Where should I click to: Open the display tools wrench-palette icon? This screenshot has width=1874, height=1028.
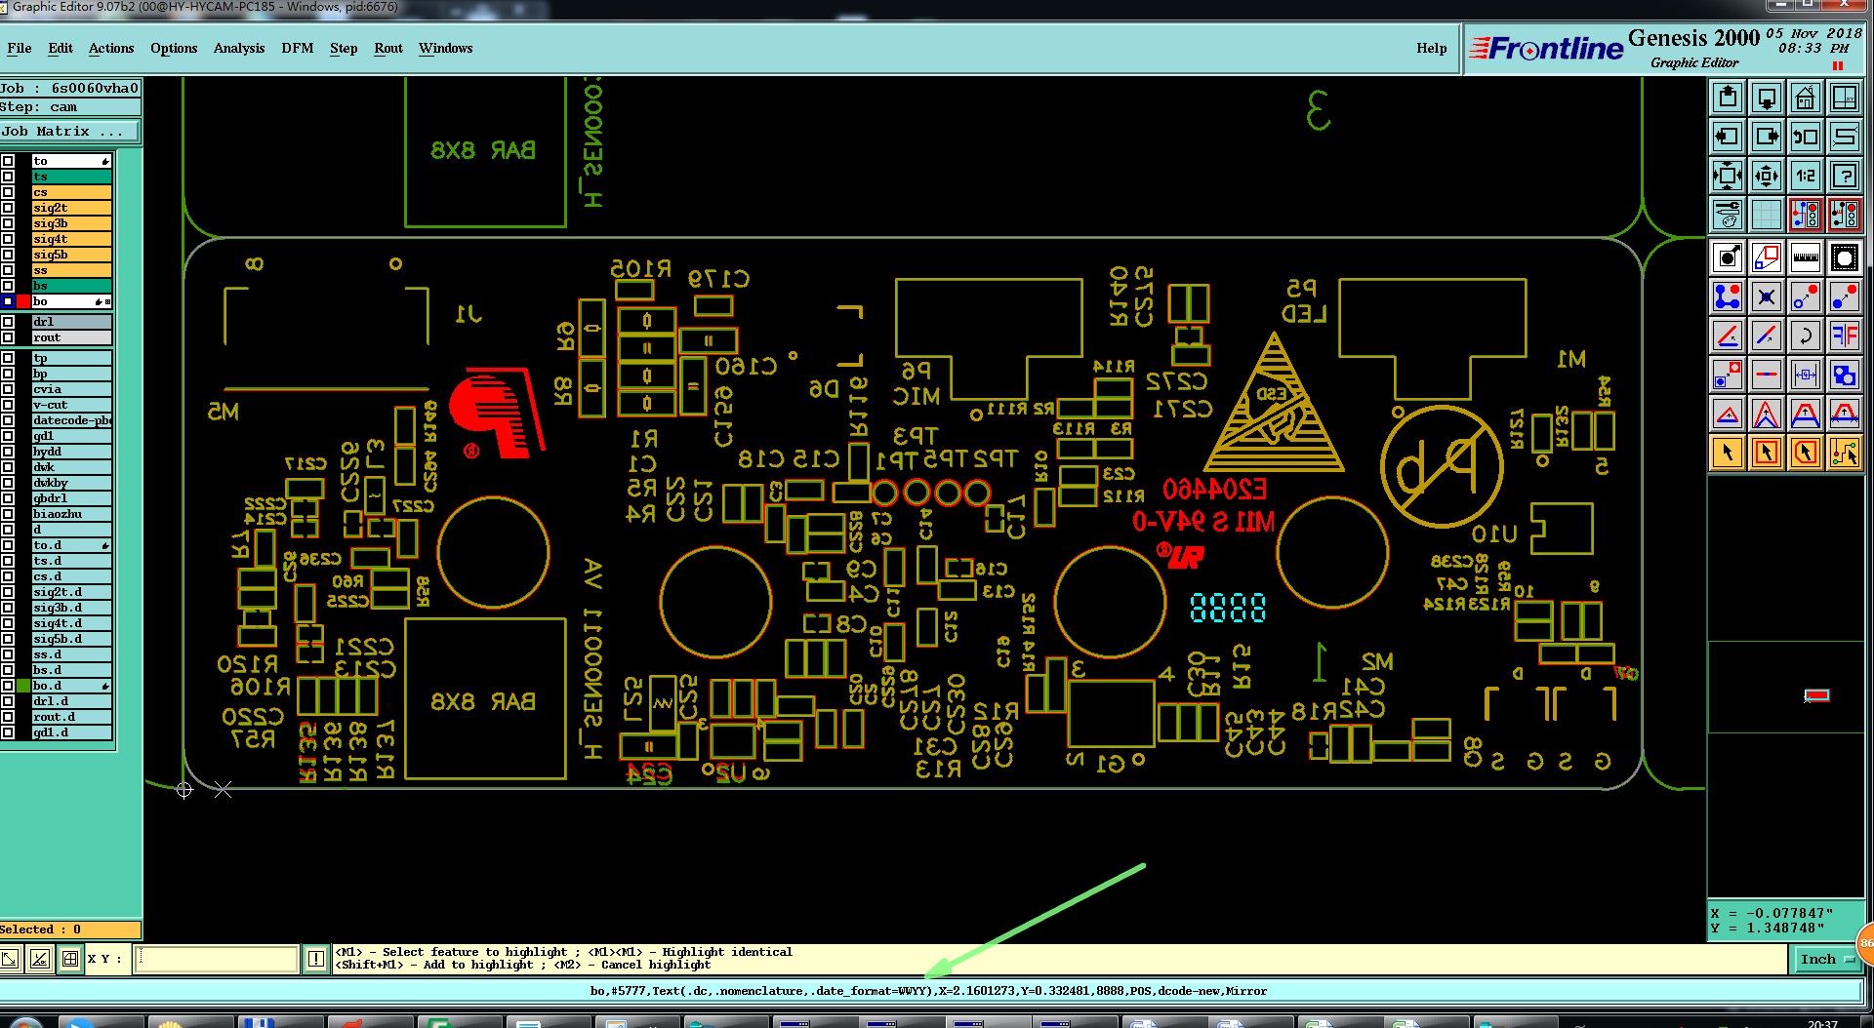tap(1728, 215)
